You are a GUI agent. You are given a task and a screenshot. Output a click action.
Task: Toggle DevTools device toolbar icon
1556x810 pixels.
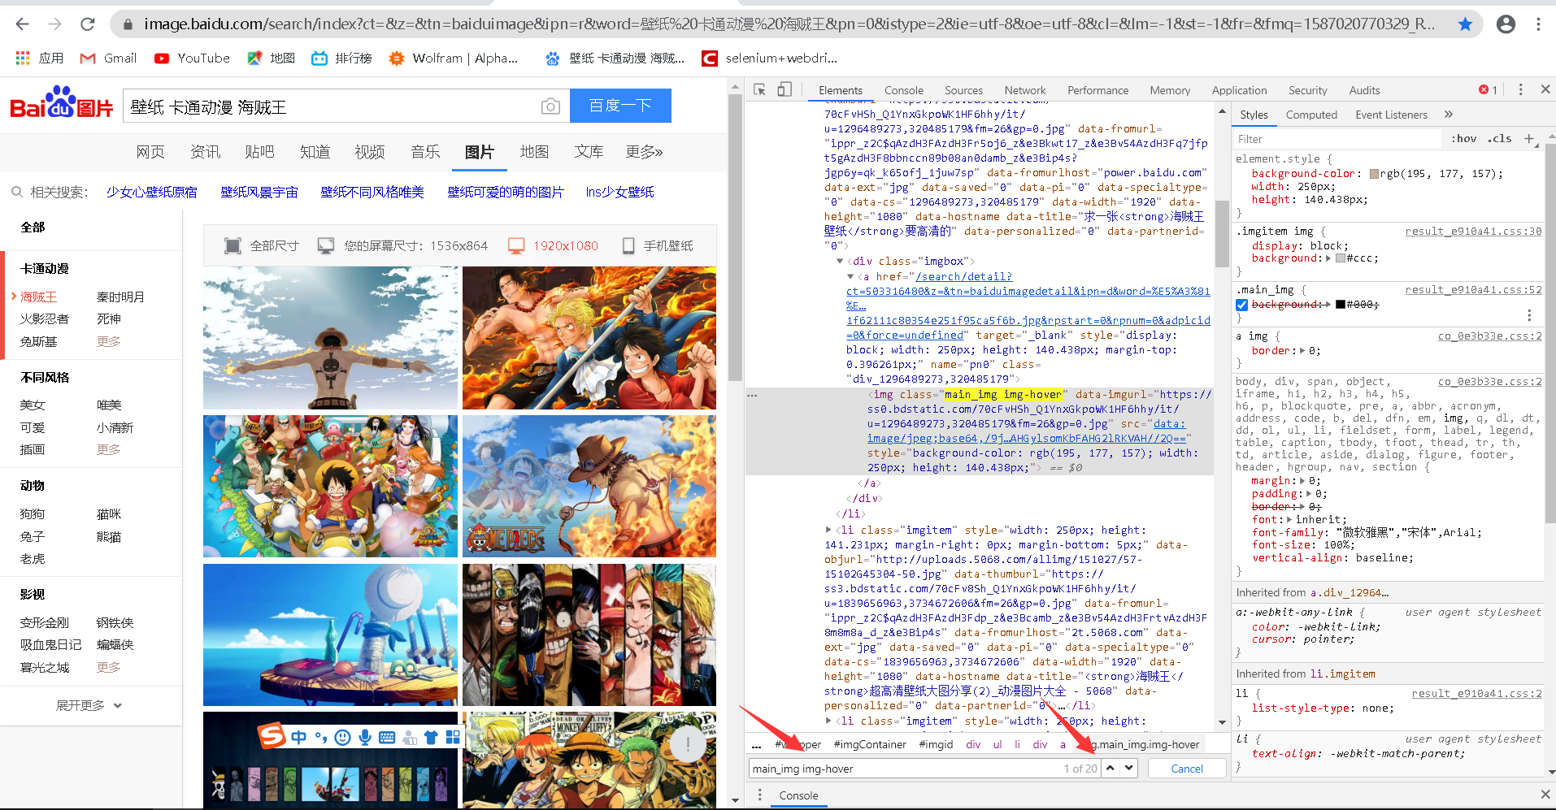pyautogui.click(x=785, y=90)
